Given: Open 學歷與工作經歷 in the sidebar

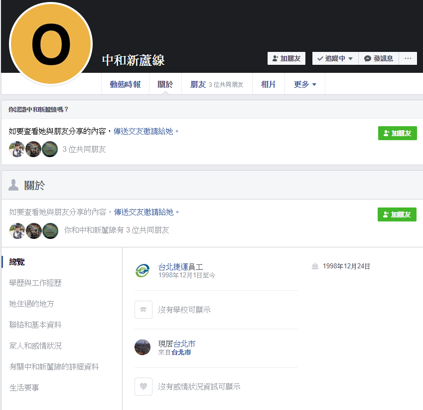Looking at the screenshot, I should (x=35, y=283).
